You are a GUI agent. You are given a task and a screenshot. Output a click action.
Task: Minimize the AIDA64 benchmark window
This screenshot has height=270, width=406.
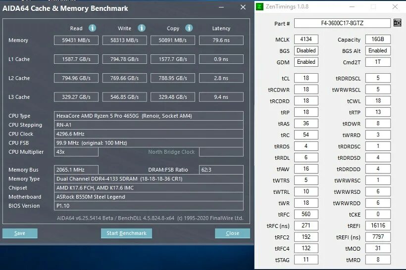[221, 7]
